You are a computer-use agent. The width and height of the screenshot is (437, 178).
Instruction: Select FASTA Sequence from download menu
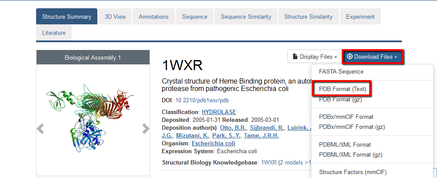tap(341, 71)
